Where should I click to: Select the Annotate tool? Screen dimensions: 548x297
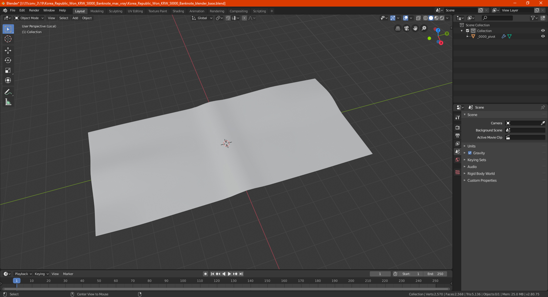[x=8, y=92]
